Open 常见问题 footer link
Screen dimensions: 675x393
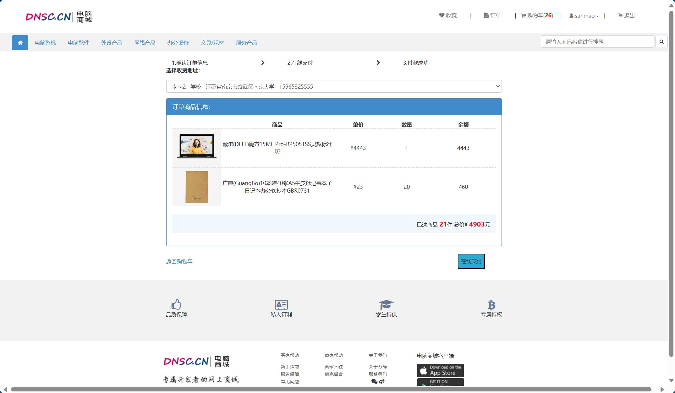290,382
